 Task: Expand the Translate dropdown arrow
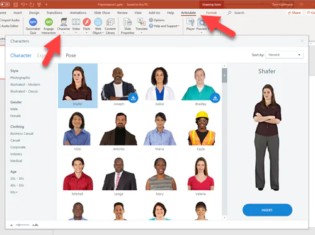point(142,33)
